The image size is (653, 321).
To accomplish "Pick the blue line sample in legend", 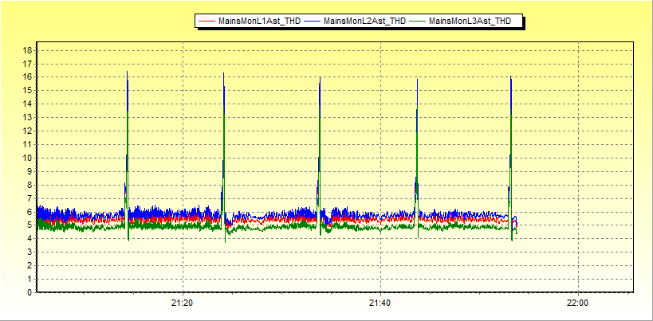I will (313, 22).
